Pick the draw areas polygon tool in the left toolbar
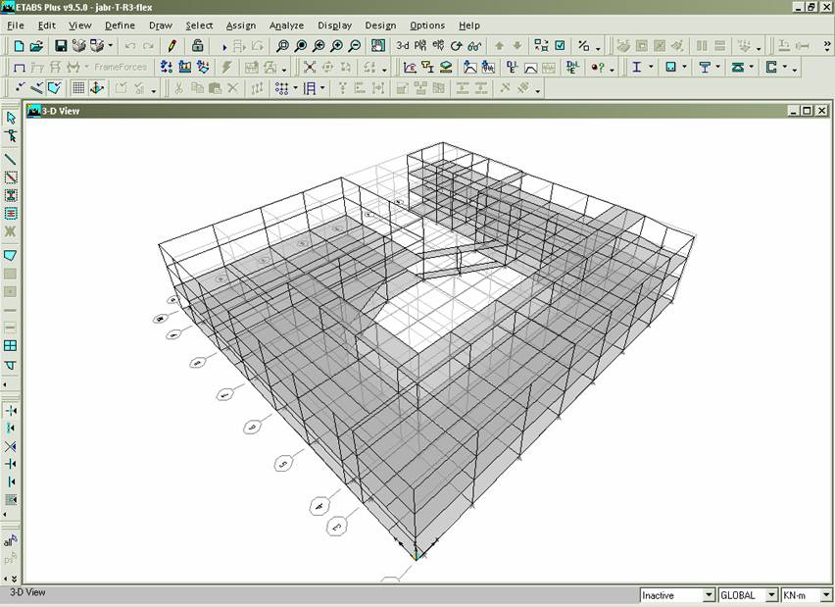835x607 pixels. 10,255
